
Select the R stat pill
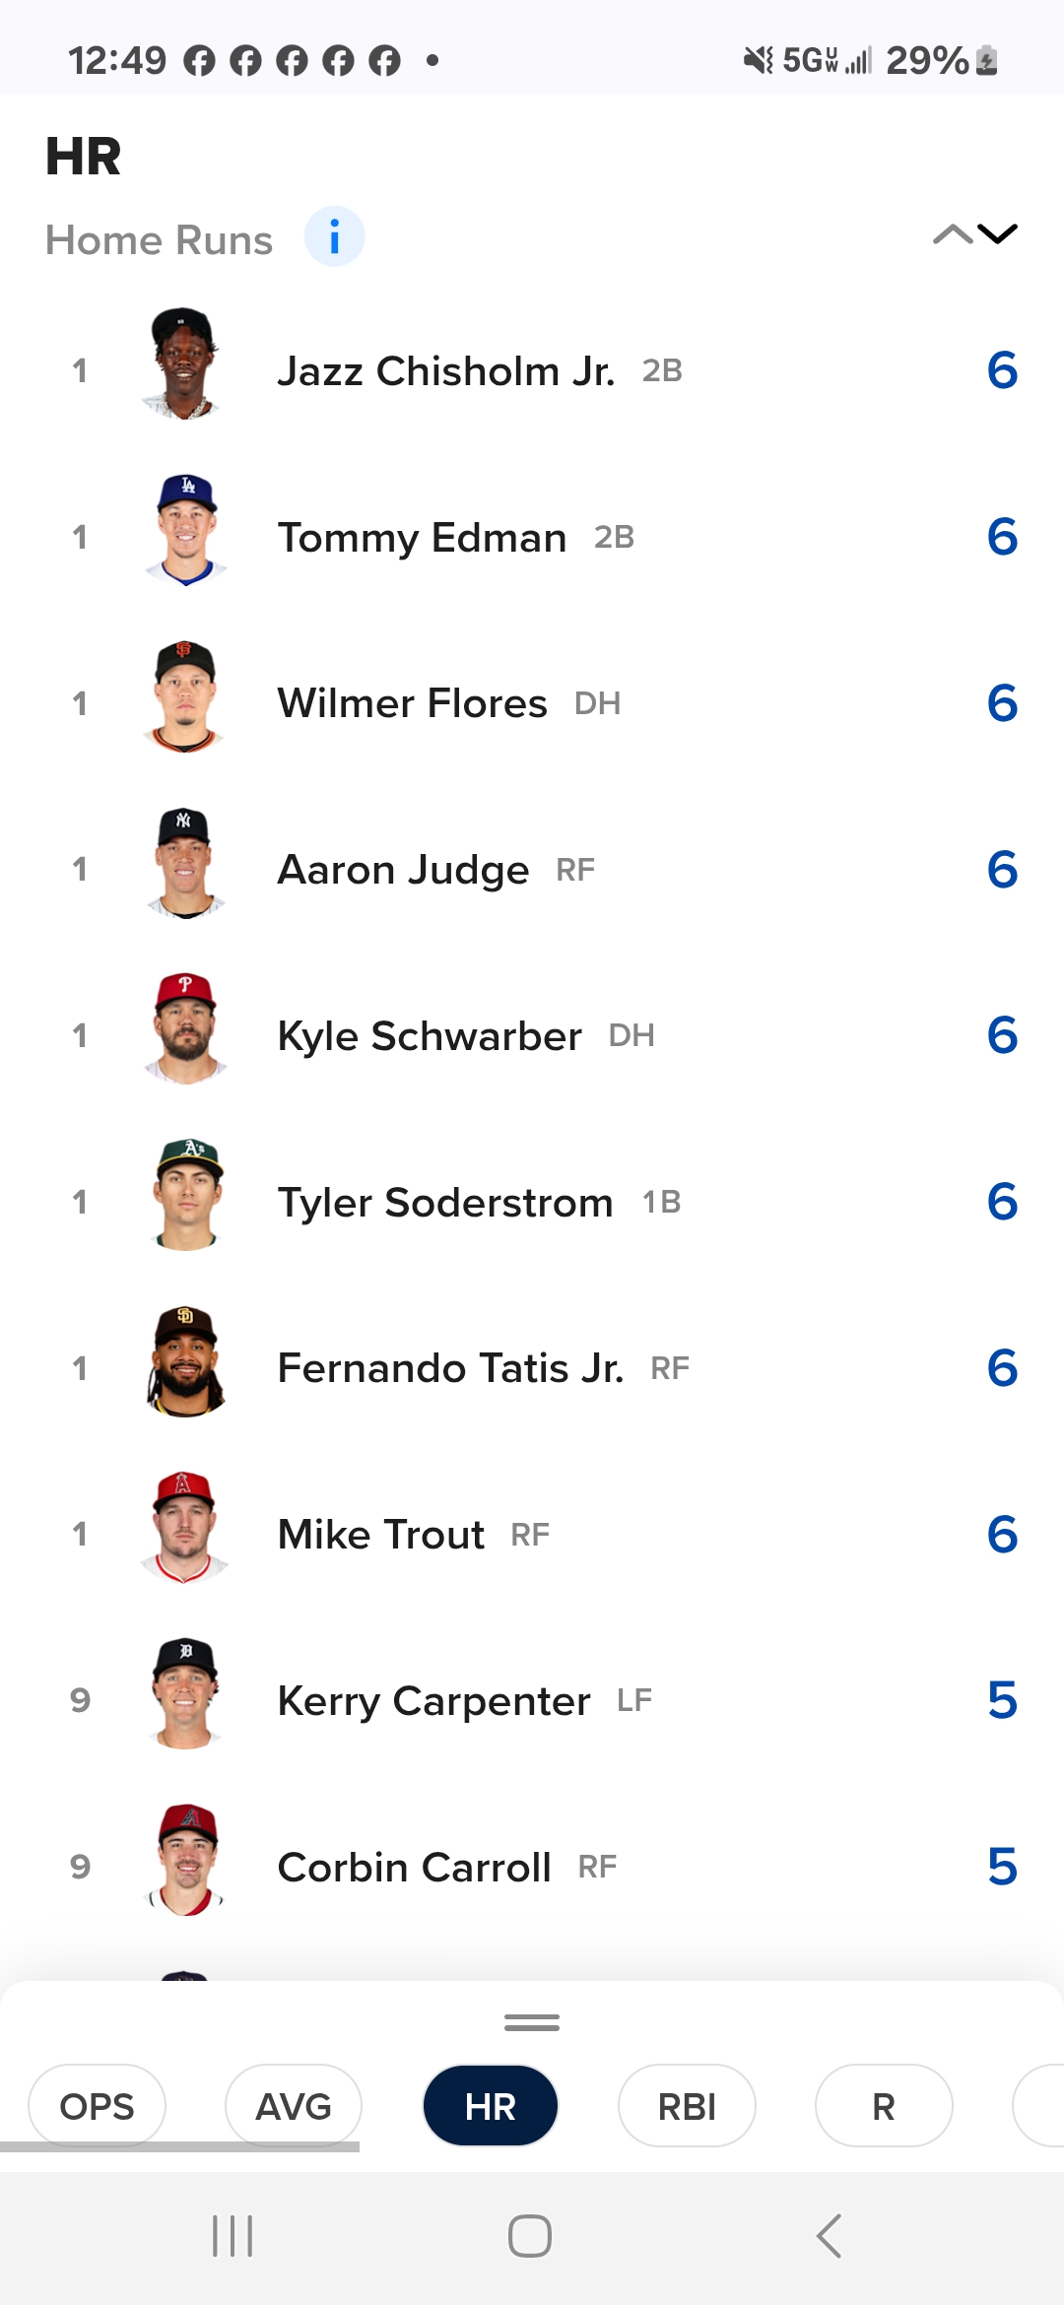coord(884,2106)
